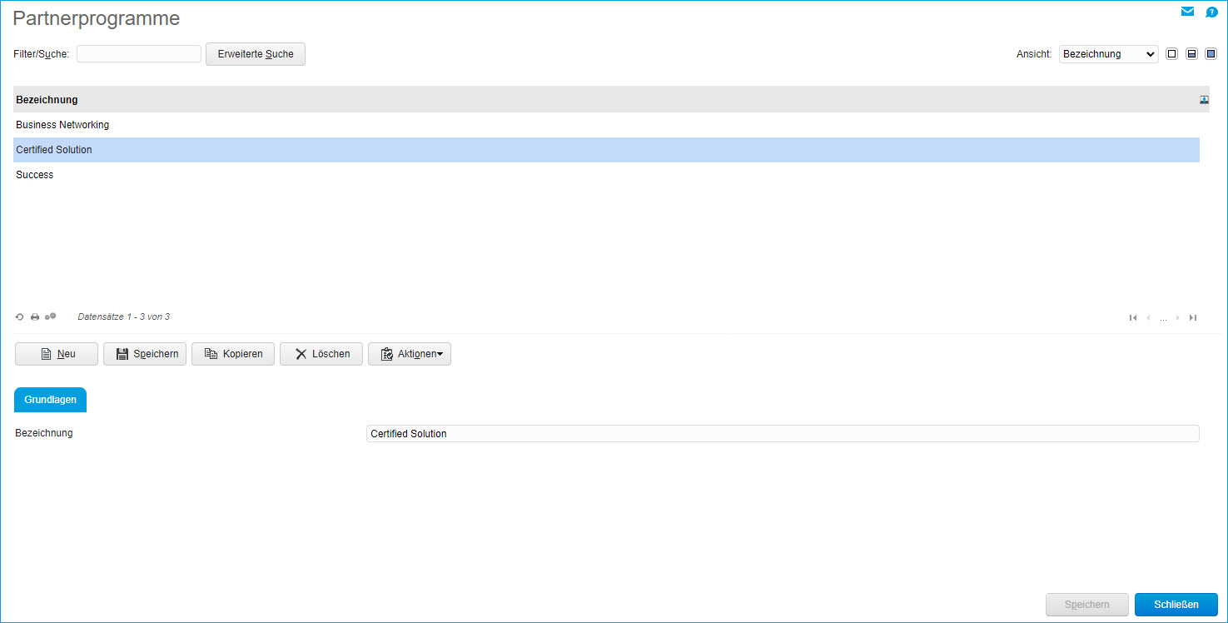Click the grey circles icon beside print

50,316
